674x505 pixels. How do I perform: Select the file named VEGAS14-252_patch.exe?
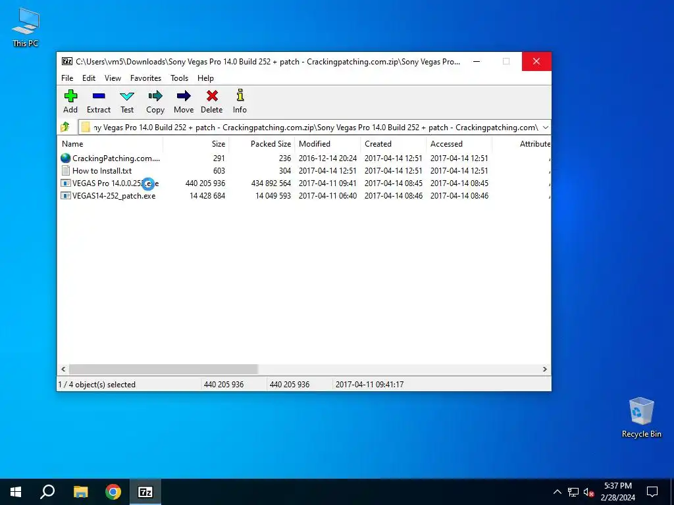(114, 196)
